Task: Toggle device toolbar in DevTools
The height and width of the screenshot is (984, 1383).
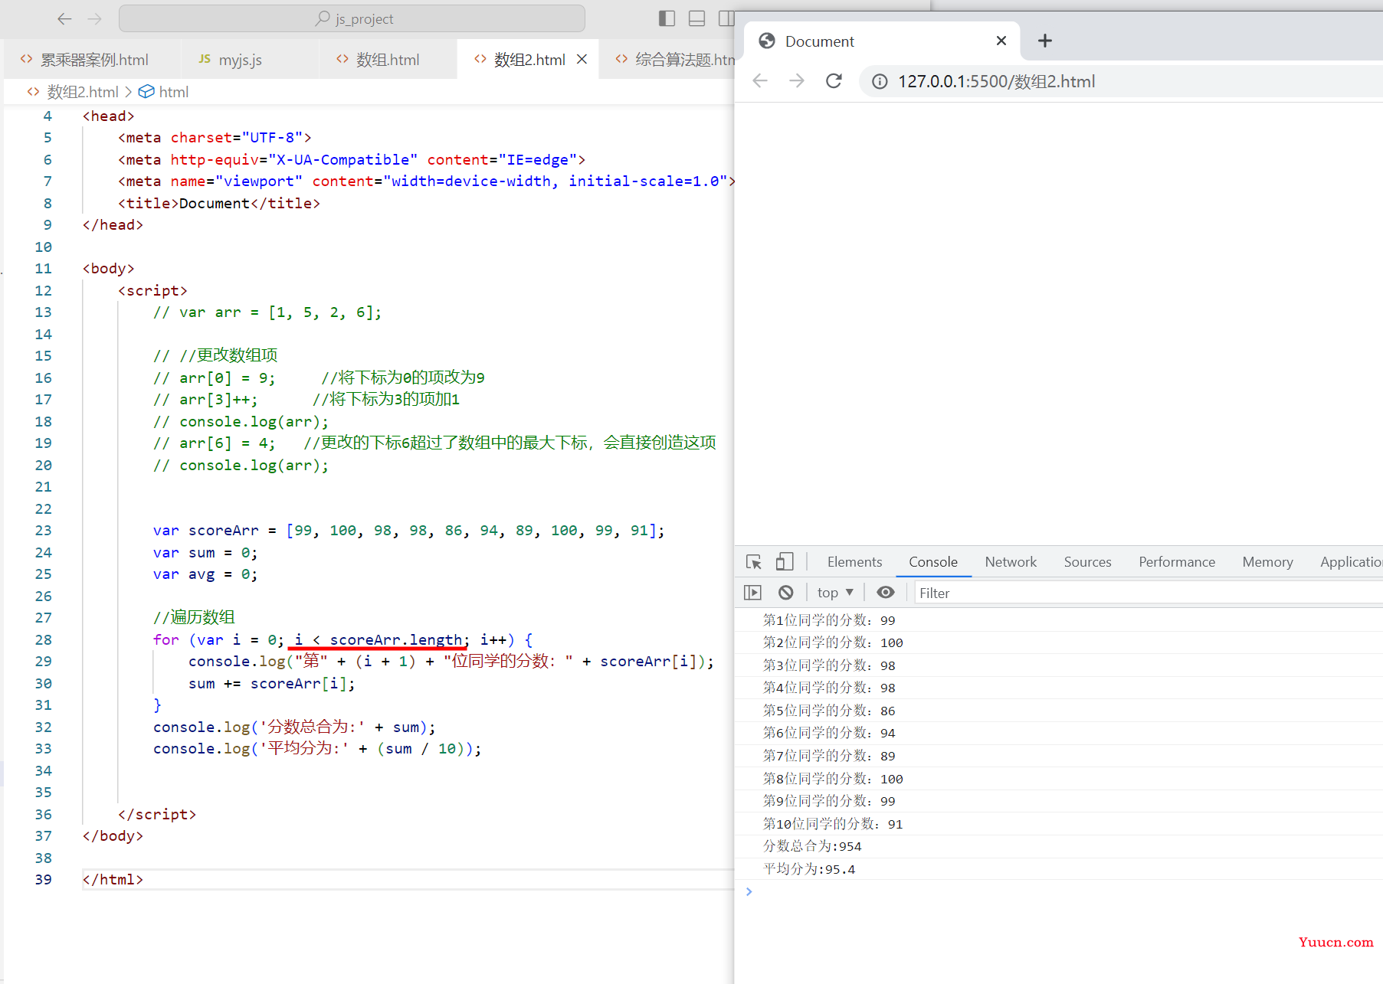Action: 785,562
